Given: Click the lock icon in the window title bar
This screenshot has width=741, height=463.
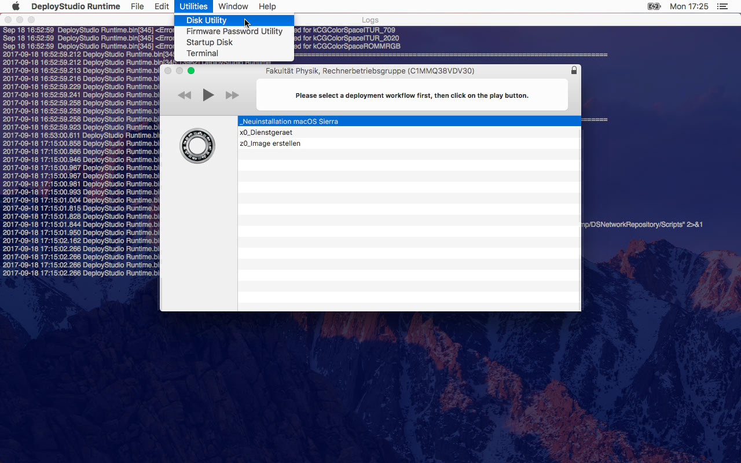Looking at the screenshot, I should pos(574,70).
